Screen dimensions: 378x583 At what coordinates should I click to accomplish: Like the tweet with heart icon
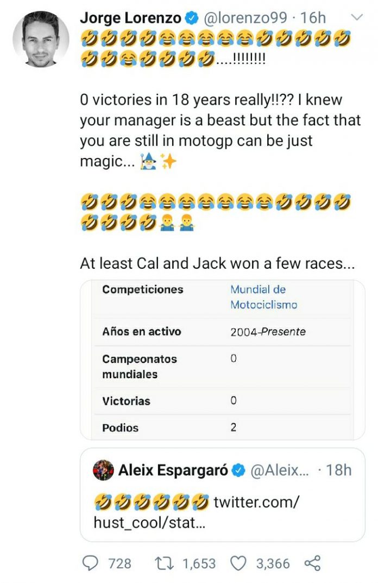pos(239,563)
